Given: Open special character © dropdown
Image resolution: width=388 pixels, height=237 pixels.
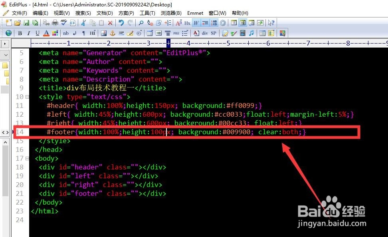Looking at the screenshot, I should tap(139, 33).
